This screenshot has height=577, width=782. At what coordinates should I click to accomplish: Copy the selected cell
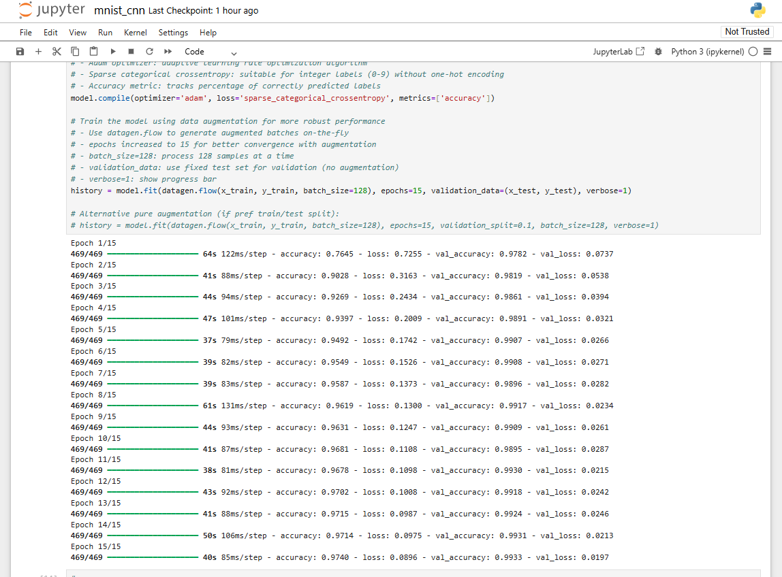75,52
